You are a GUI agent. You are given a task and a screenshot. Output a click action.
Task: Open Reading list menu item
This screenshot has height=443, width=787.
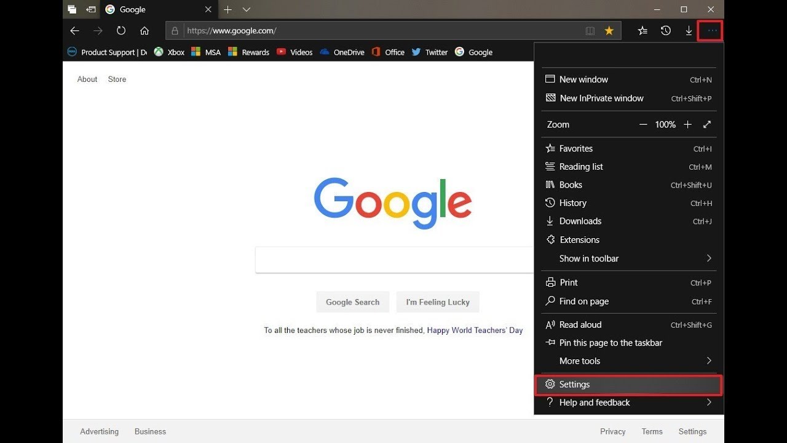pos(629,167)
